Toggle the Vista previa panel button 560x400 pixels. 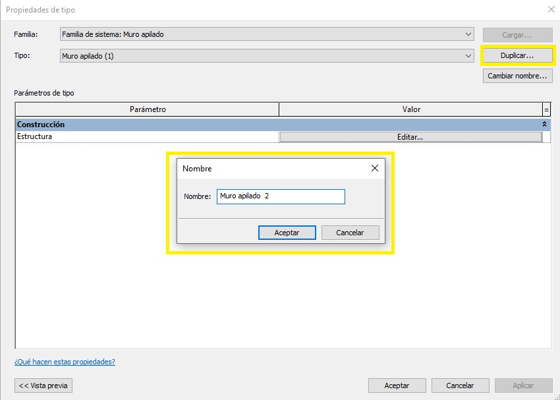pyautogui.click(x=43, y=386)
